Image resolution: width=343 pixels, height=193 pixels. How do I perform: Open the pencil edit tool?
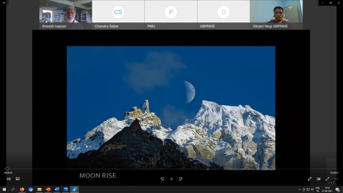[x=309, y=179]
